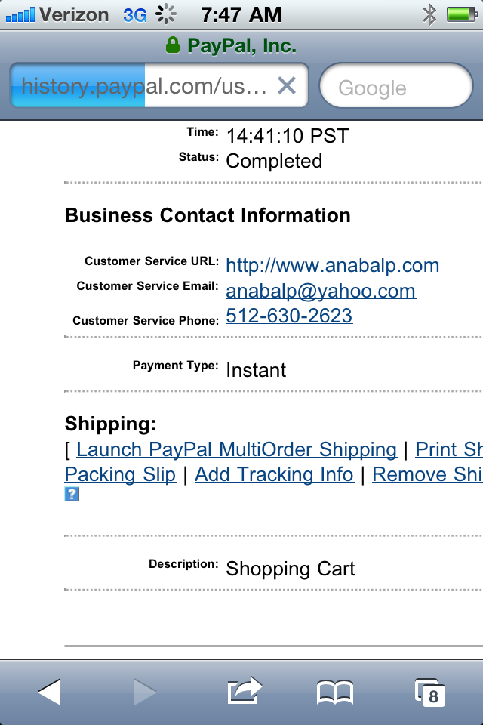
Task: Tap the Safari forward arrow
Action: 145,692
